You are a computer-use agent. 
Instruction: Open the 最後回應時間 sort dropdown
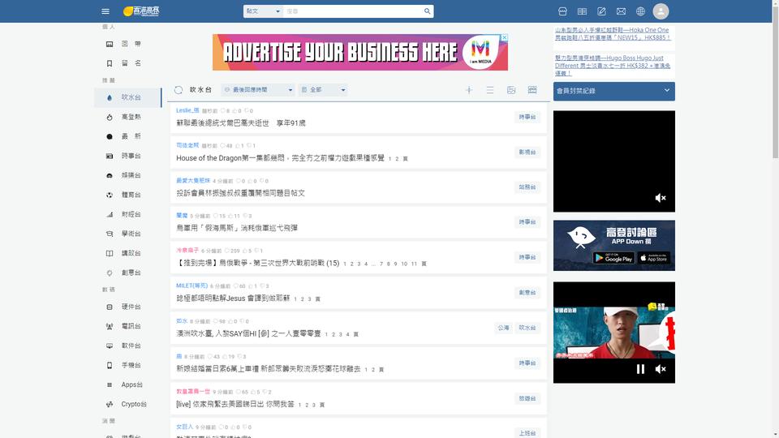tap(258, 90)
